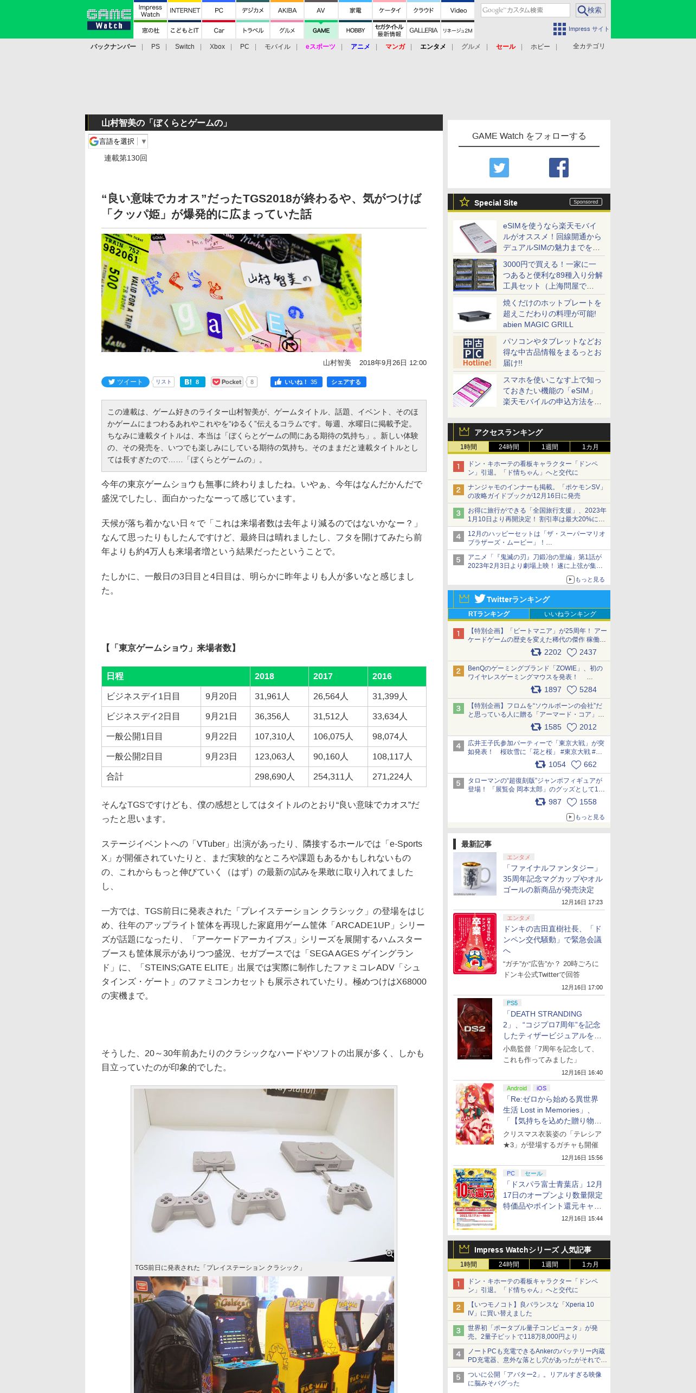Click the 中古PC Hotline thumbnail
The width and height of the screenshot is (696, 1393).
[475, 352]
